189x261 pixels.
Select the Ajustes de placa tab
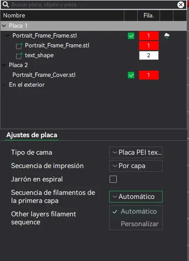pos(32,135)
